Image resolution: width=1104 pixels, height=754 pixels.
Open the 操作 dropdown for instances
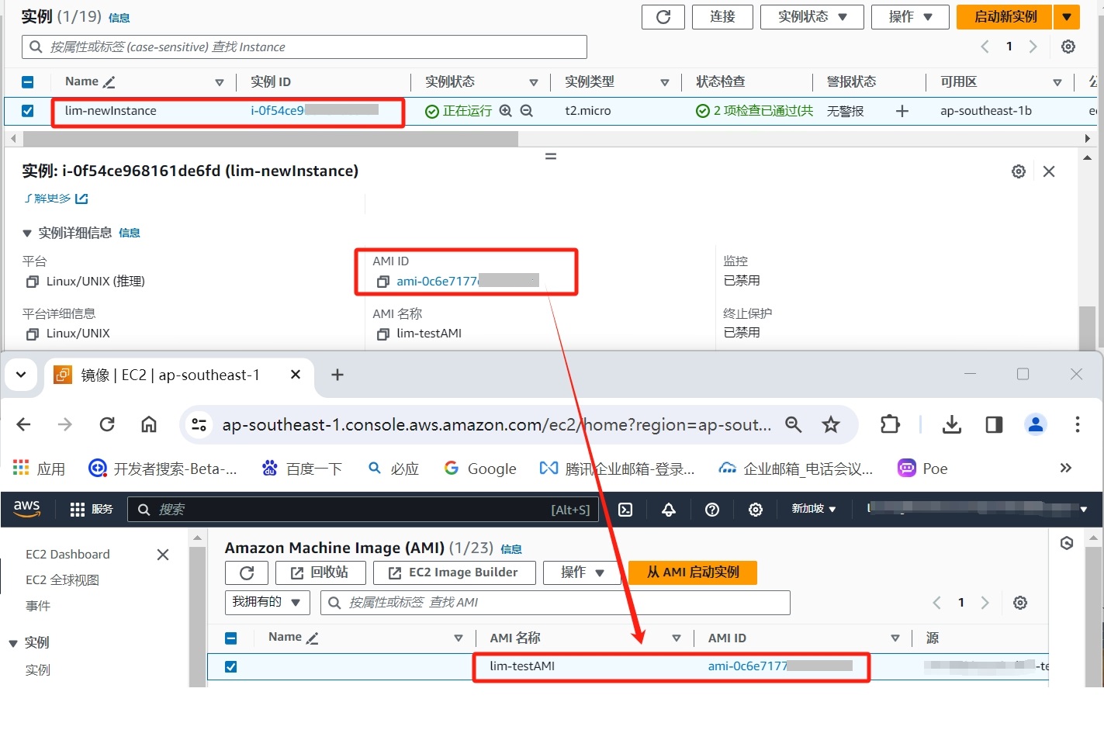pyautogui.click(x=909, y=16)
